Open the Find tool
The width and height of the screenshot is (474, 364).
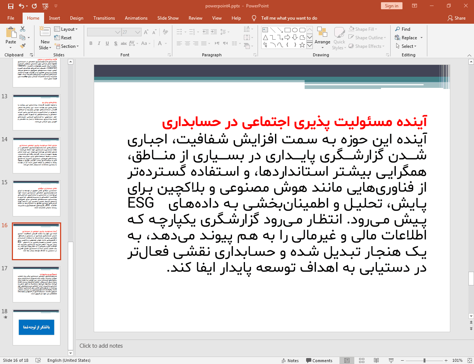pyautogui.click(x=403, y=29)
